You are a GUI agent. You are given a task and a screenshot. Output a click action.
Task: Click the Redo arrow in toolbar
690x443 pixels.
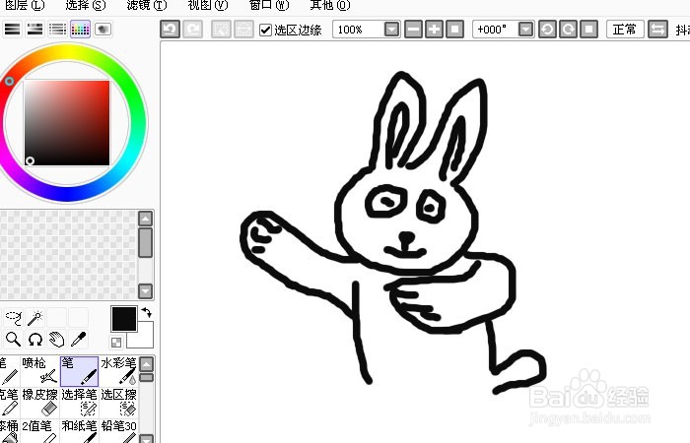pos(193,30)
